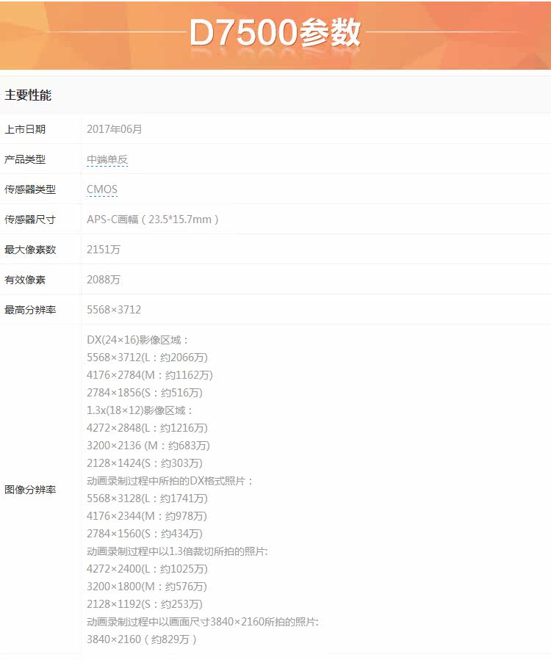Click the 传感器类型 label
The image size is (551, 660).
point(30,189)
